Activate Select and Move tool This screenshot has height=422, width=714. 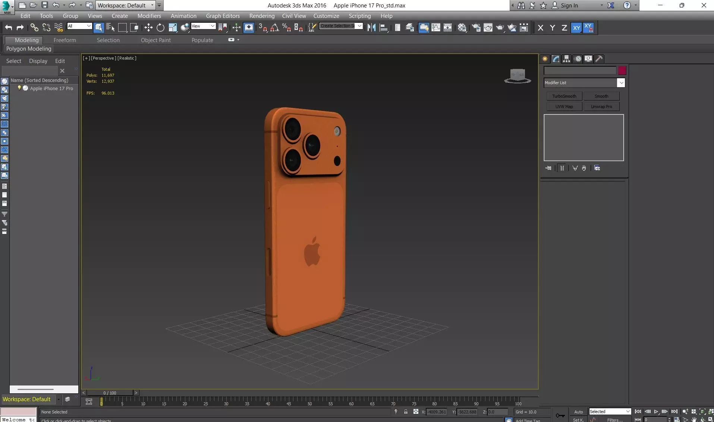point(148,28)
